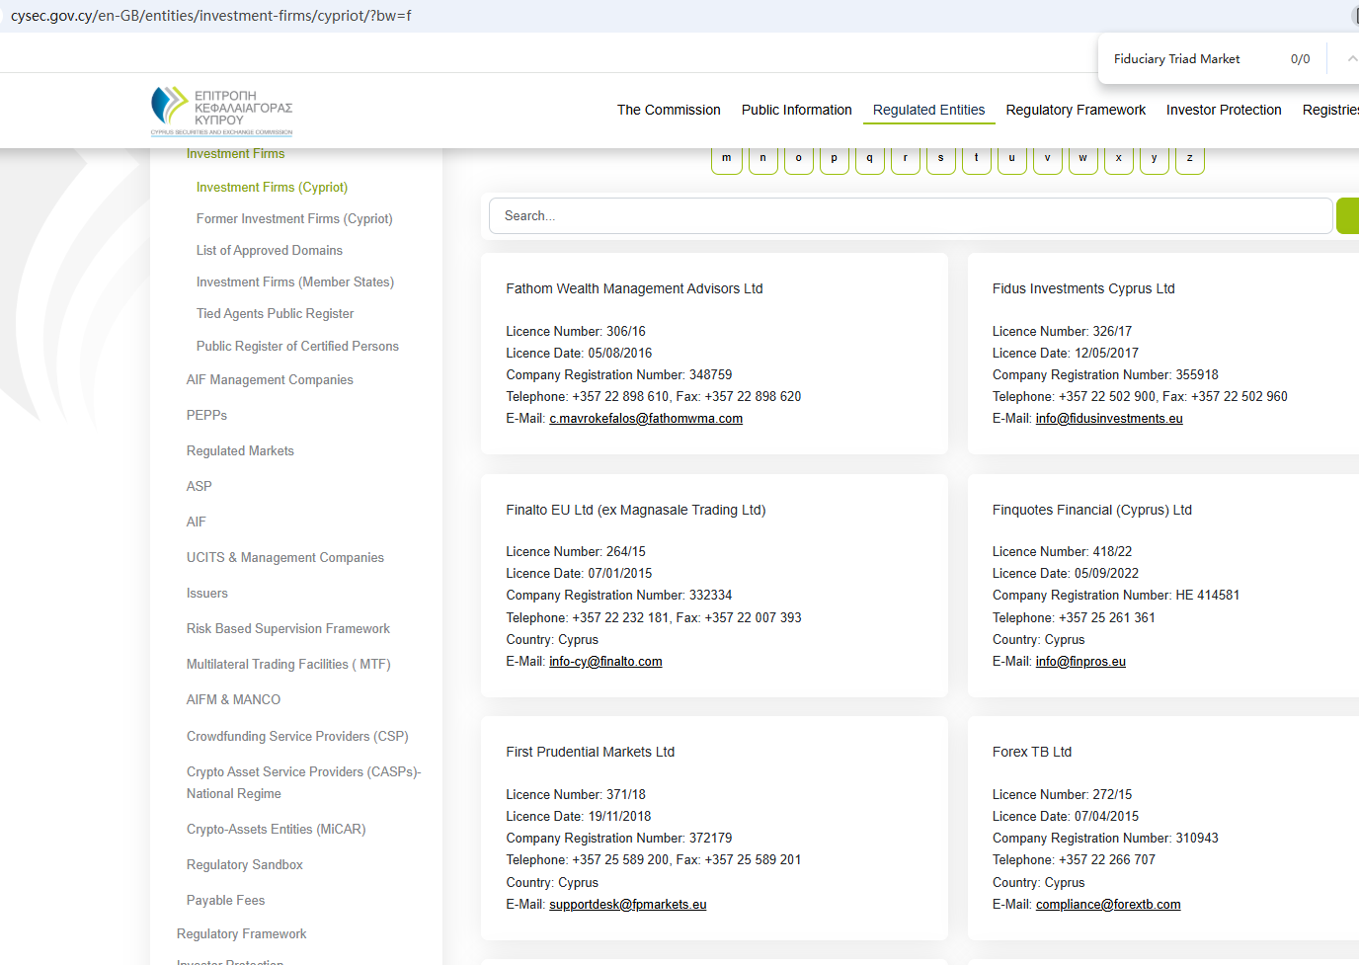1359x965 pixels.
Task: Focus the firm search input field
Action: tap(909, 215)
